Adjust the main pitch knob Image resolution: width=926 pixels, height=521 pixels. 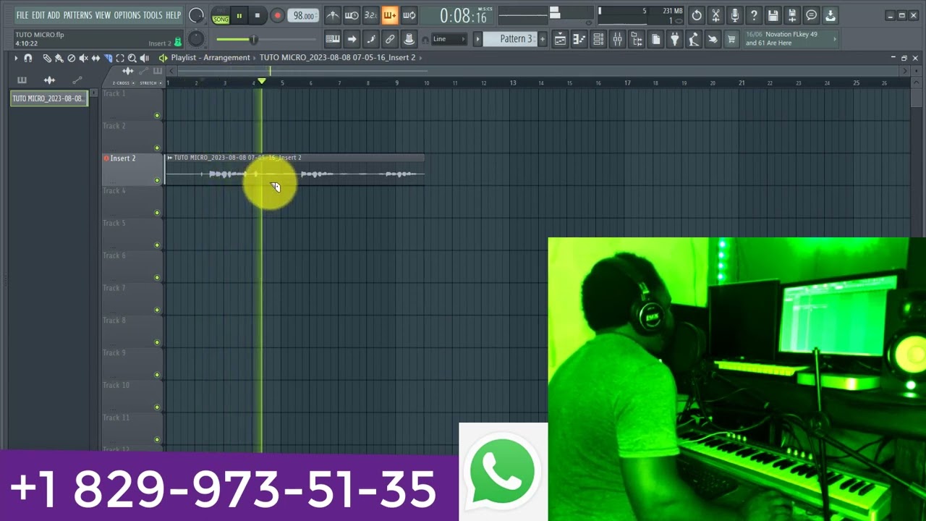click(196, 39)
